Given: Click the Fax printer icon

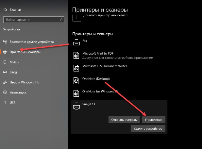Looking at the screenshot, I should tap(76, 43).
